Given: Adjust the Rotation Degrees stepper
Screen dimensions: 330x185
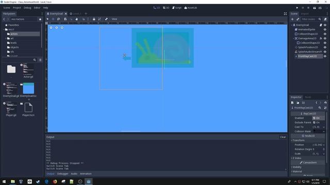Looking at the screenshot, I should tap(324, 150).
